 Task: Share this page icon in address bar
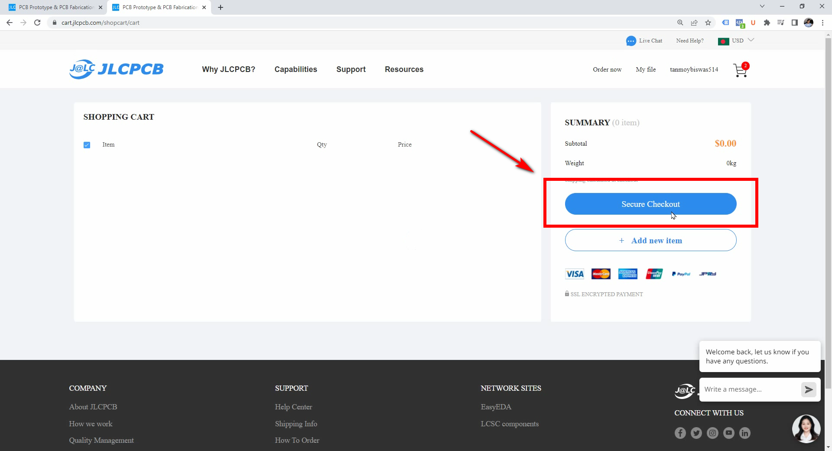click(694, 23)
